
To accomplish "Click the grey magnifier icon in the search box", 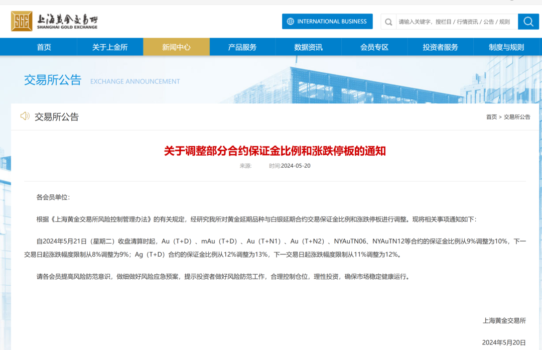I will (x=388, y=22).
